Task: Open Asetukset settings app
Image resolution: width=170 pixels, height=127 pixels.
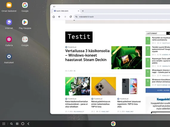Action: pyautogui.click(x=9, y=57)
